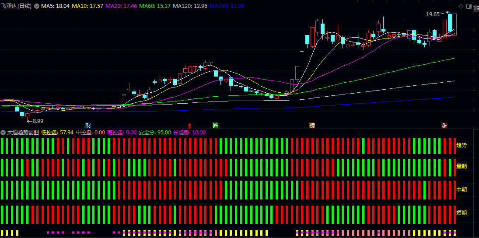This screenshot has height=238, width=479.
Task: Click the partially visible price box at top-right axis
Action: coord(476,9)
